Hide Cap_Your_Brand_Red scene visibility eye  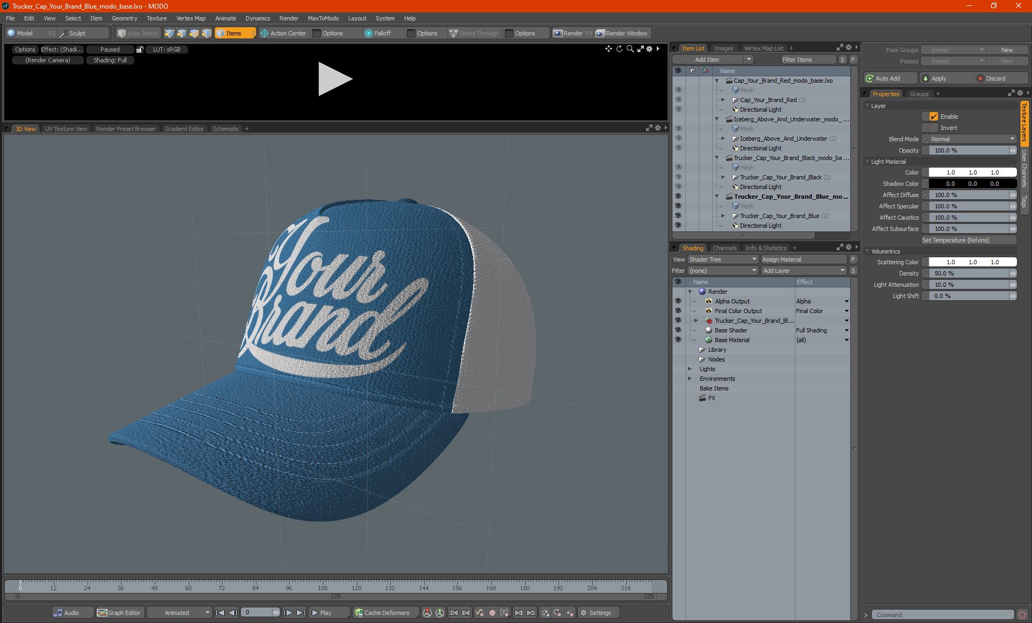coord(678,100)
